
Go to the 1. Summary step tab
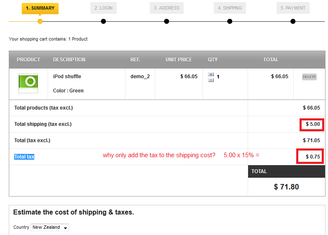pos(40,8)
